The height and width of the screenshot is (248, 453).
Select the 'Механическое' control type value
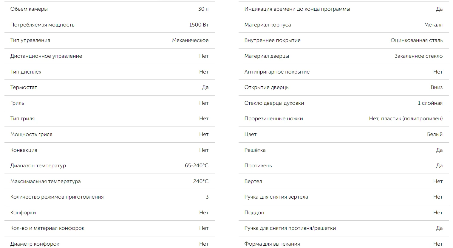pyautogui.click(x=190, y=40)
